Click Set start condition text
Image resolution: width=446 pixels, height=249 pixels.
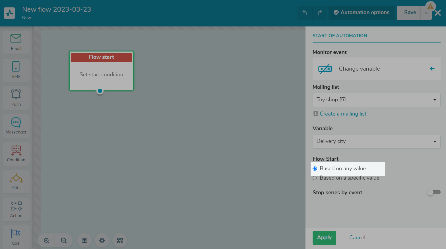tap(101, 75)
